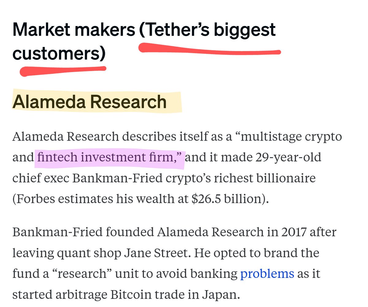Click the red underline beneath "customers)"

tap(63, 70)
